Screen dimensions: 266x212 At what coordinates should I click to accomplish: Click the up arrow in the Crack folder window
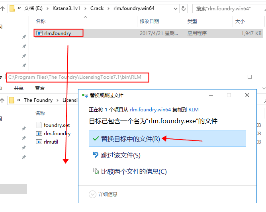pyautogui.click(x=2, y=8)
